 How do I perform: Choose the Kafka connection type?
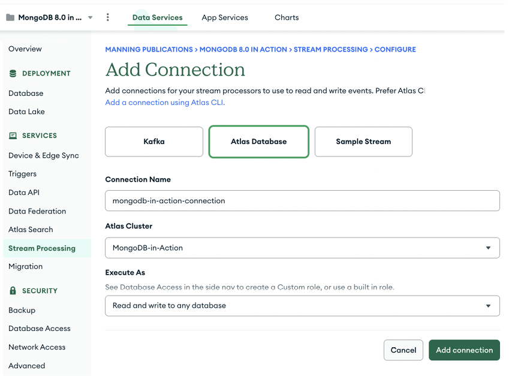tap(154, 142)
